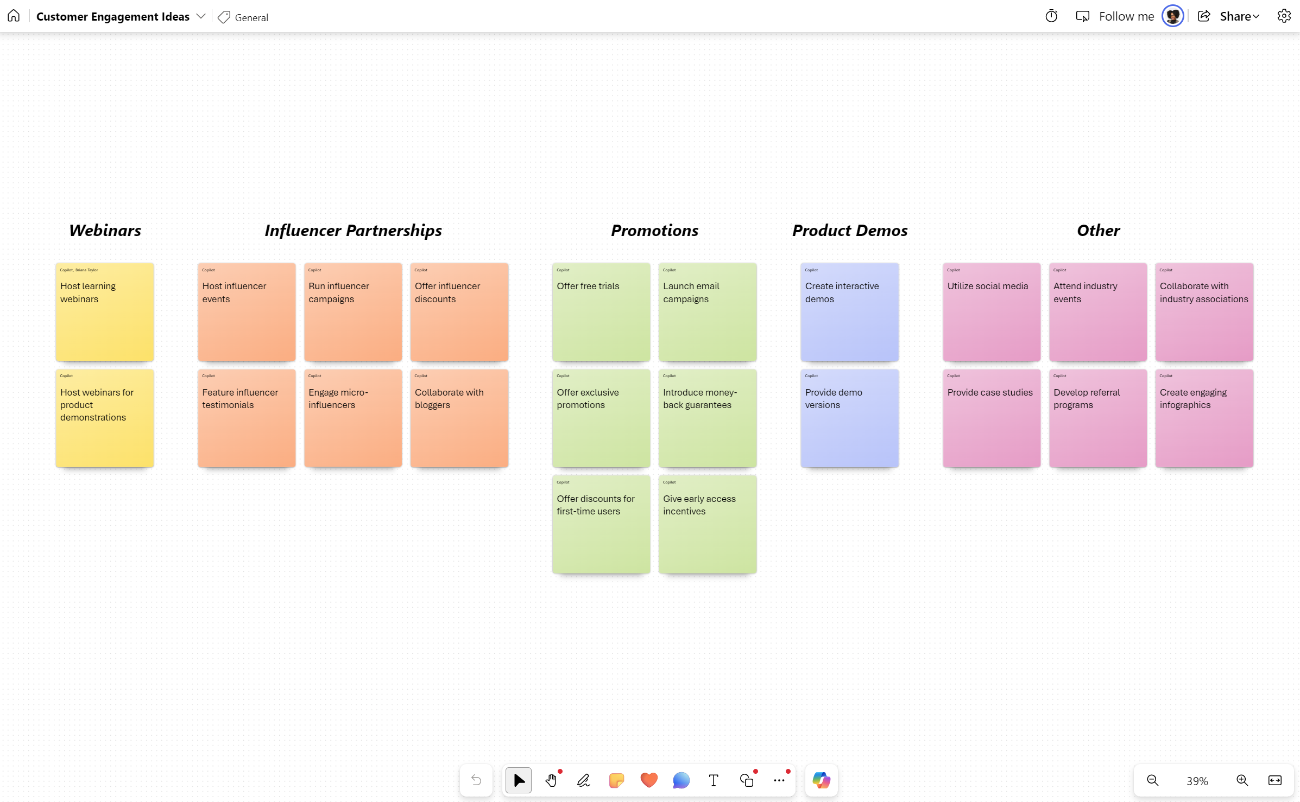
Task: Select the Run influencer campaigns note
Action: 353,312
